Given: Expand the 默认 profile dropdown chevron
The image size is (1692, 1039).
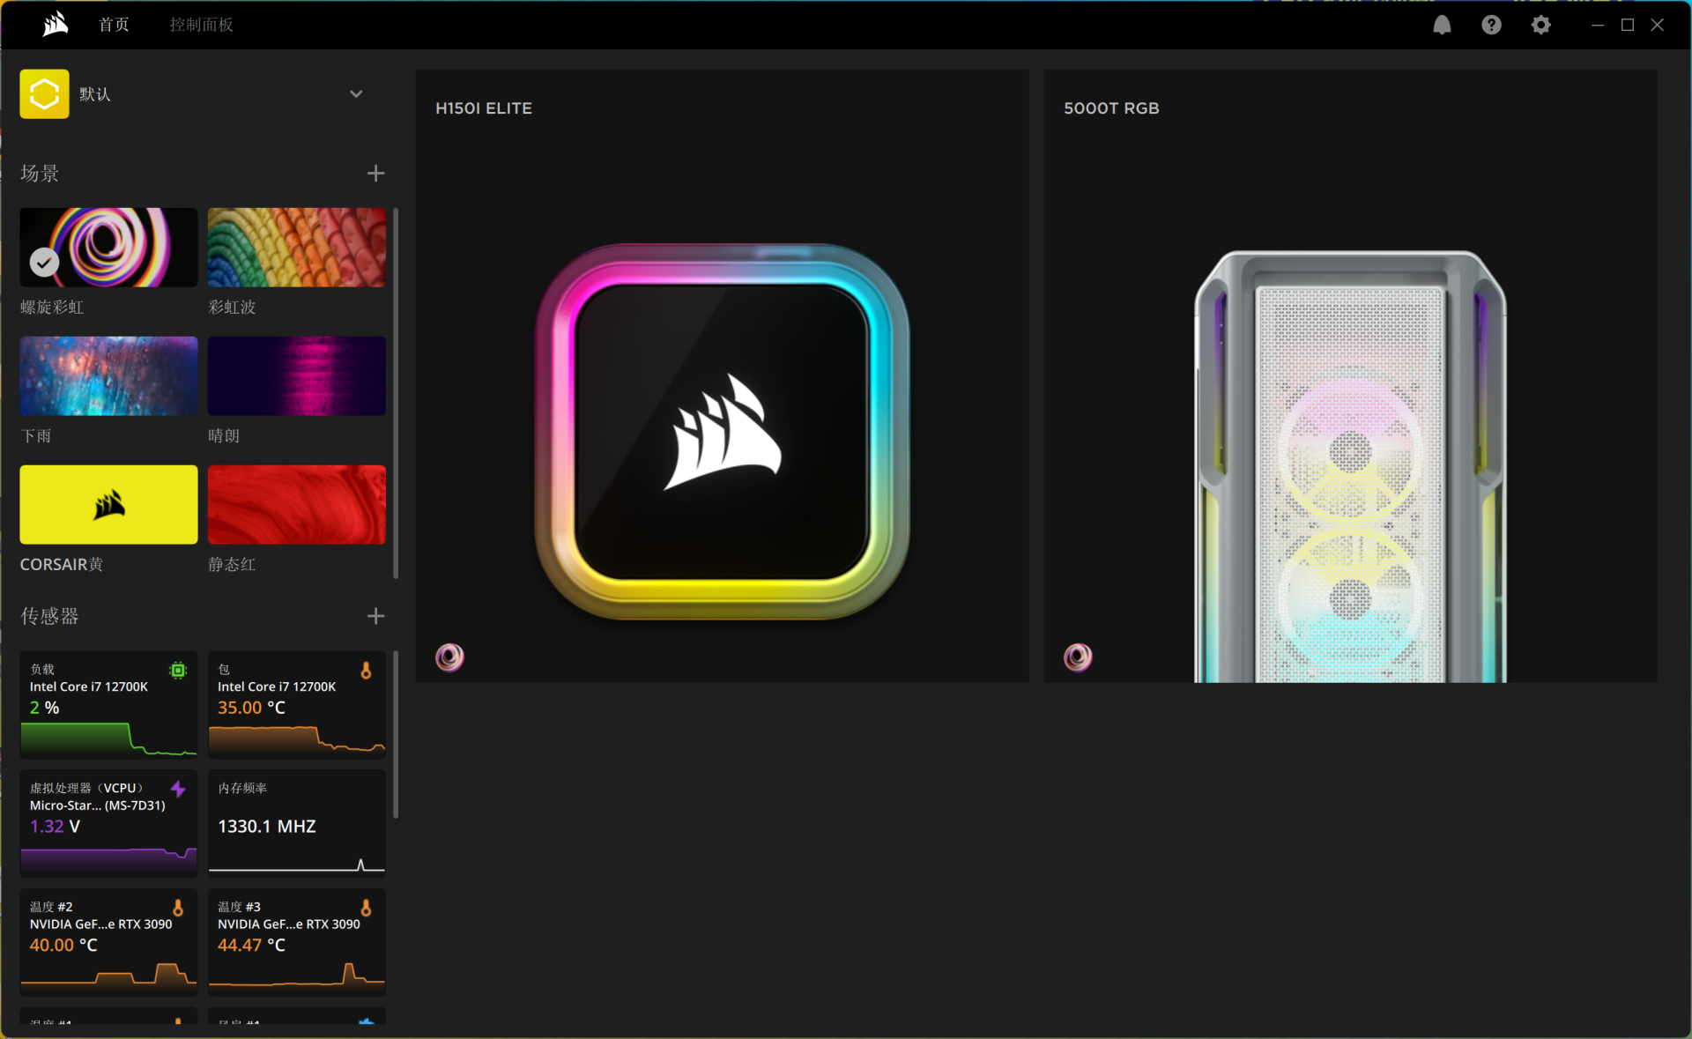Looking at the screenshot, I should coord(356,93).
